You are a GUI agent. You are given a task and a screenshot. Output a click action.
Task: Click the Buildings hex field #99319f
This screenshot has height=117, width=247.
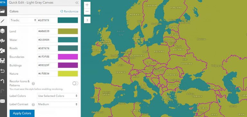click(x=47, y=65)
